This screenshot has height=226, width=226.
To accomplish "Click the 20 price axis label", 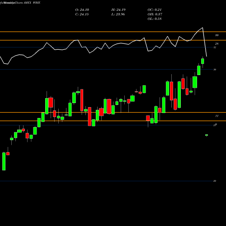I will click(x=215, y=181).
